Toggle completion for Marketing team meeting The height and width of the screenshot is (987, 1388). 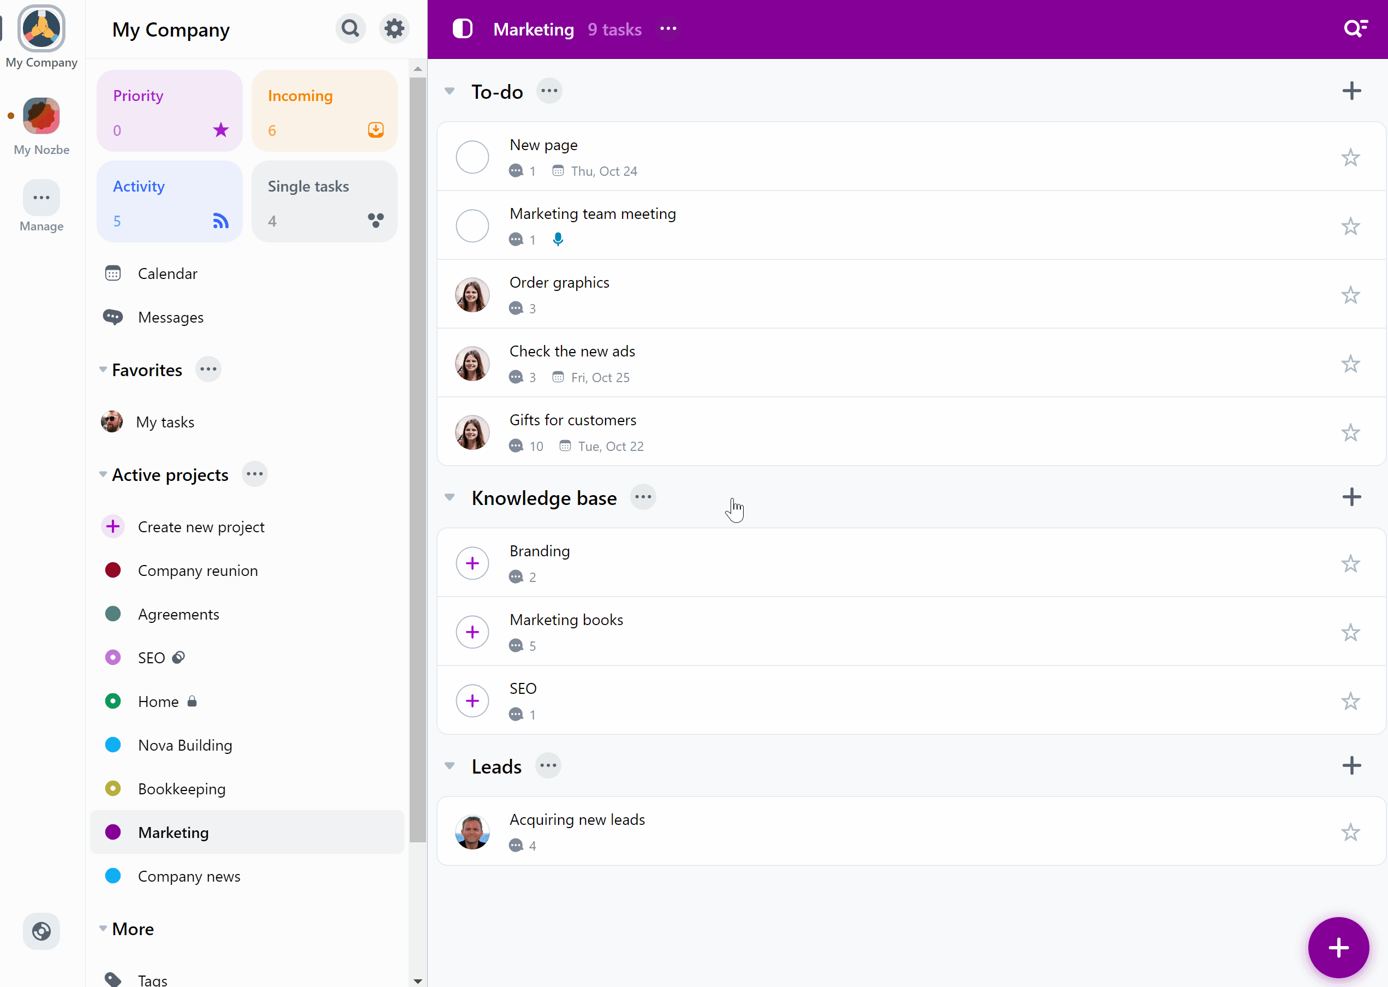473,225
